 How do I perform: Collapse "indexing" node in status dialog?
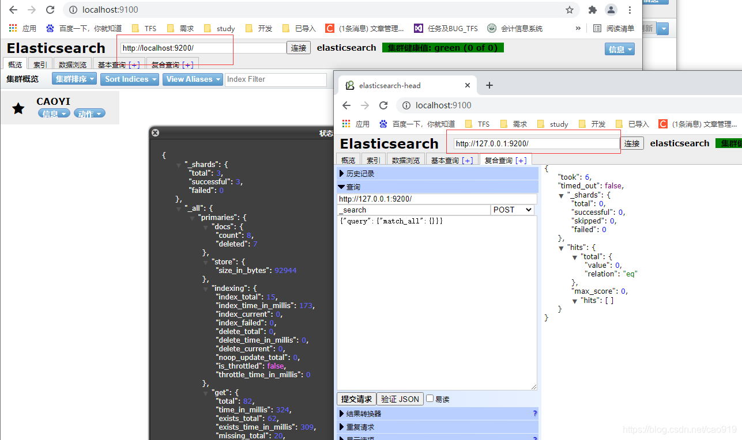[x=206, y=289]
